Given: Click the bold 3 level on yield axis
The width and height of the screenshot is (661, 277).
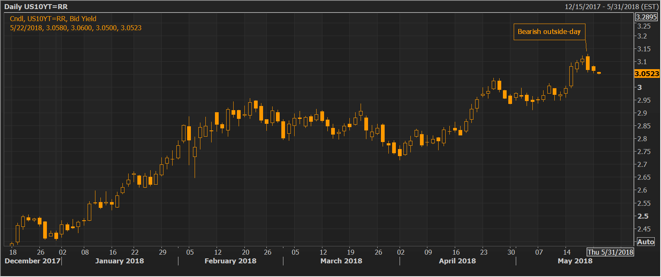Looking at the screenshot, I should [x=639, y=87].
